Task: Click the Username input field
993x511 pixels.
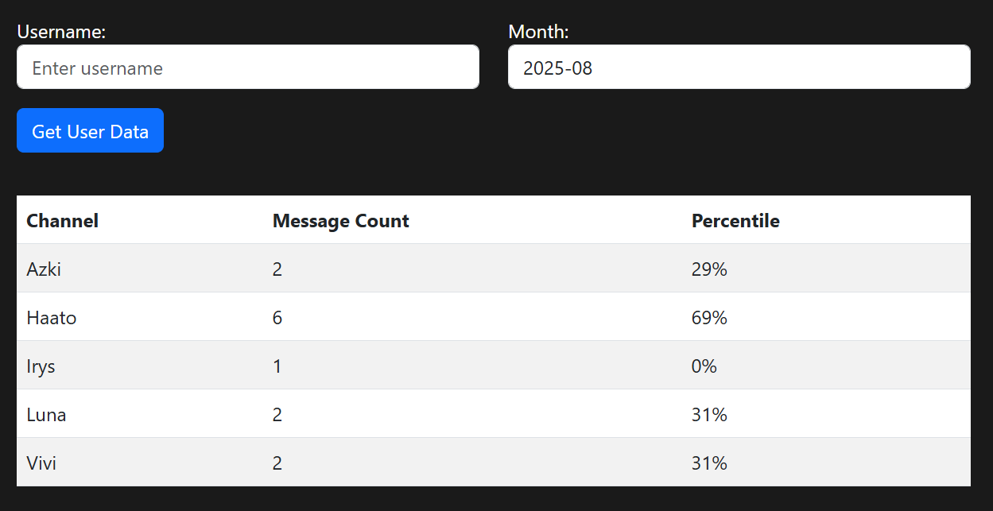Action: coord(247,68)
